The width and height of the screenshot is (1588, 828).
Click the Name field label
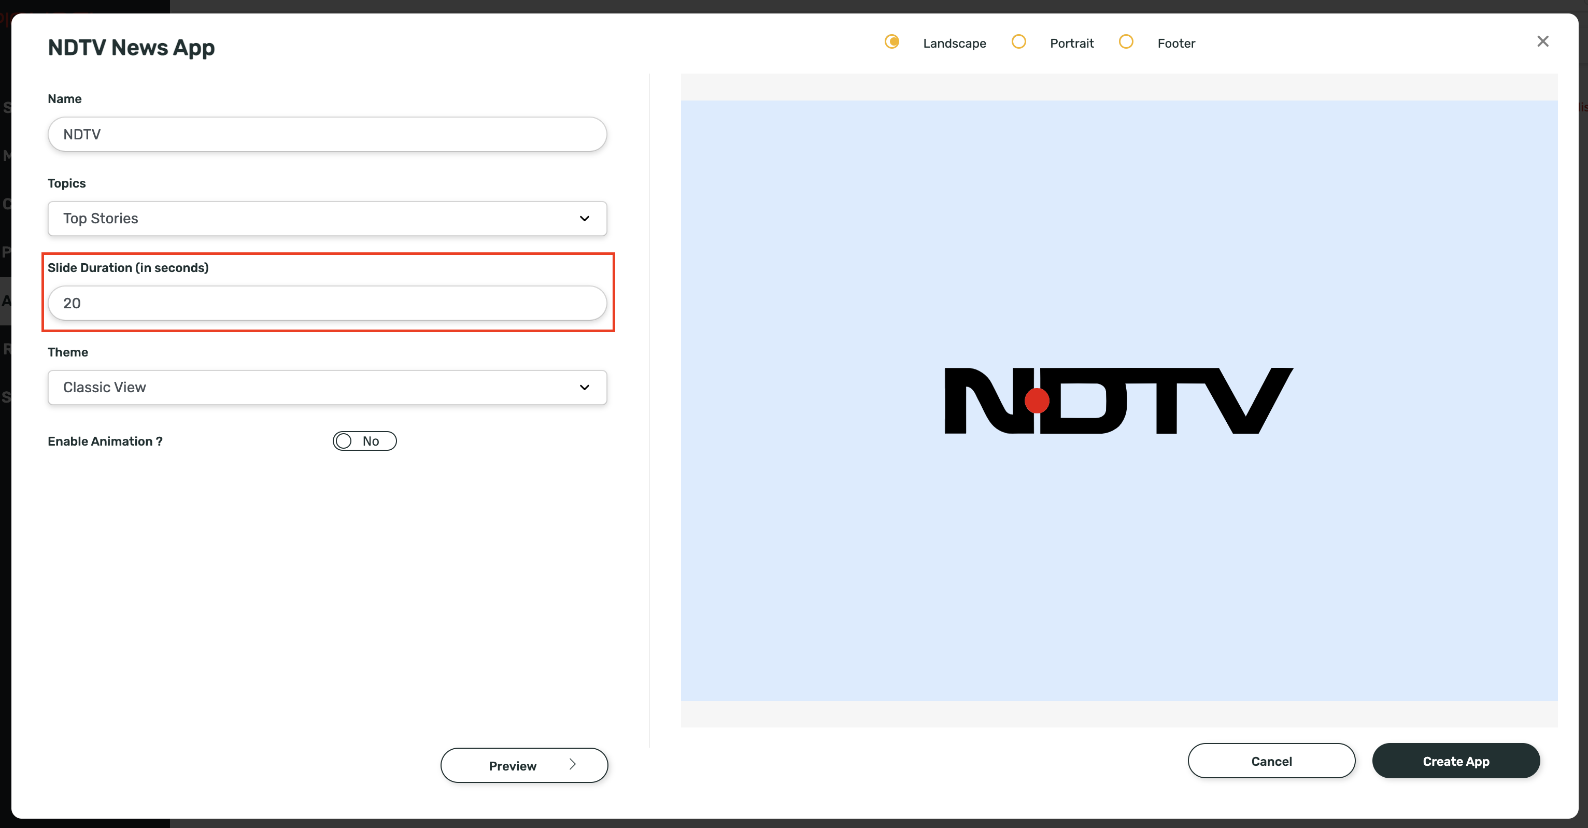[x=65, y=98]
